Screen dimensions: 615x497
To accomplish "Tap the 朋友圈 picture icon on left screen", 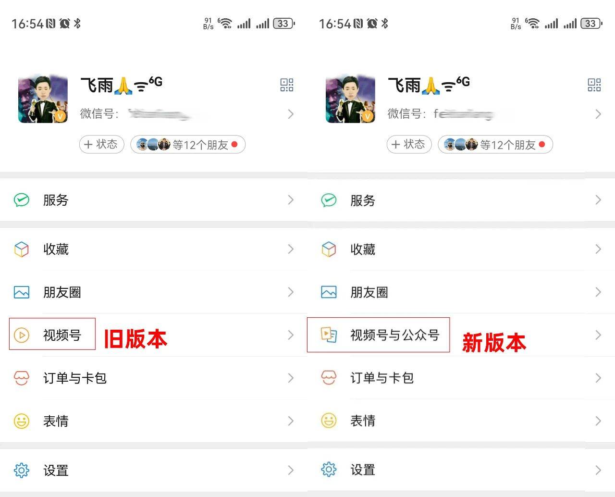I will point(22,292).
